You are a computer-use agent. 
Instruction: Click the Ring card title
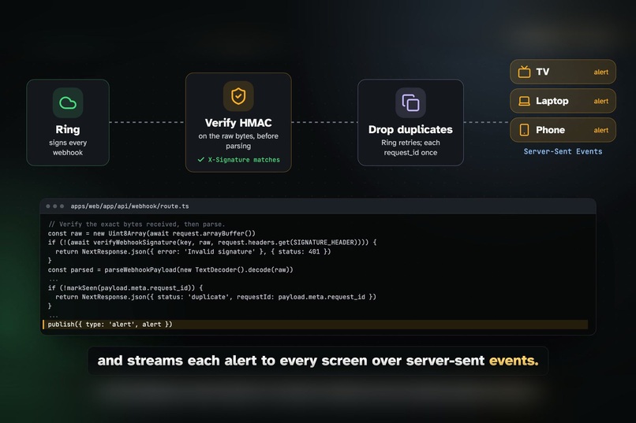click(x=68, y=129)
